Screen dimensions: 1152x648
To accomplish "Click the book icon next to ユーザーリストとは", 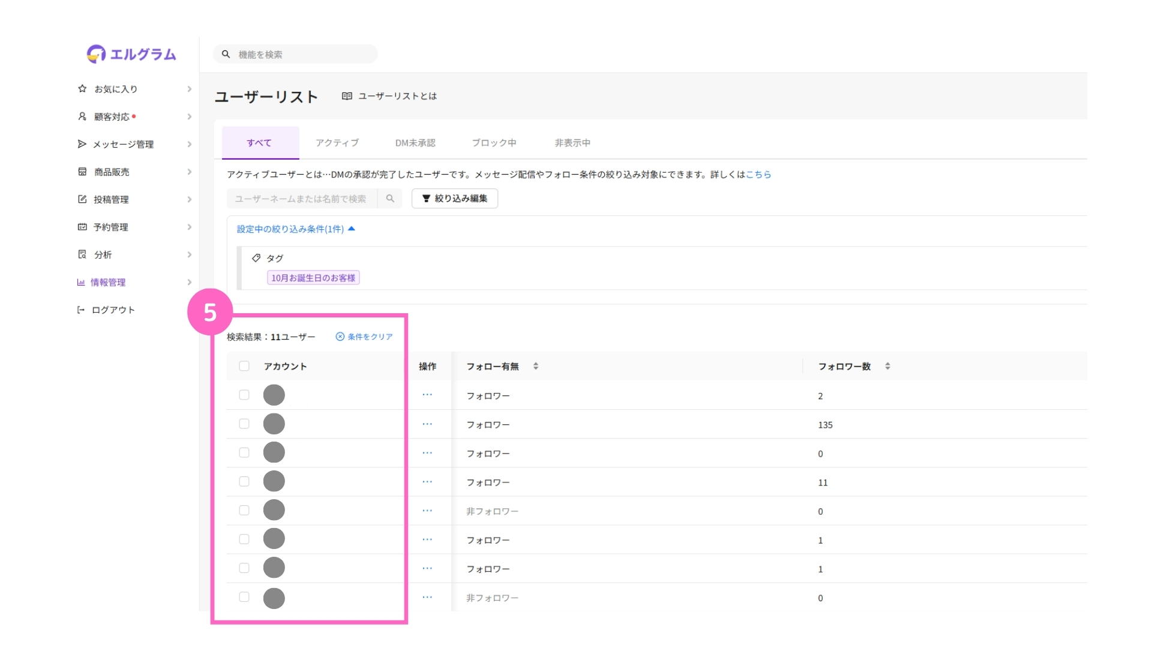I will [x=347, y=96].
